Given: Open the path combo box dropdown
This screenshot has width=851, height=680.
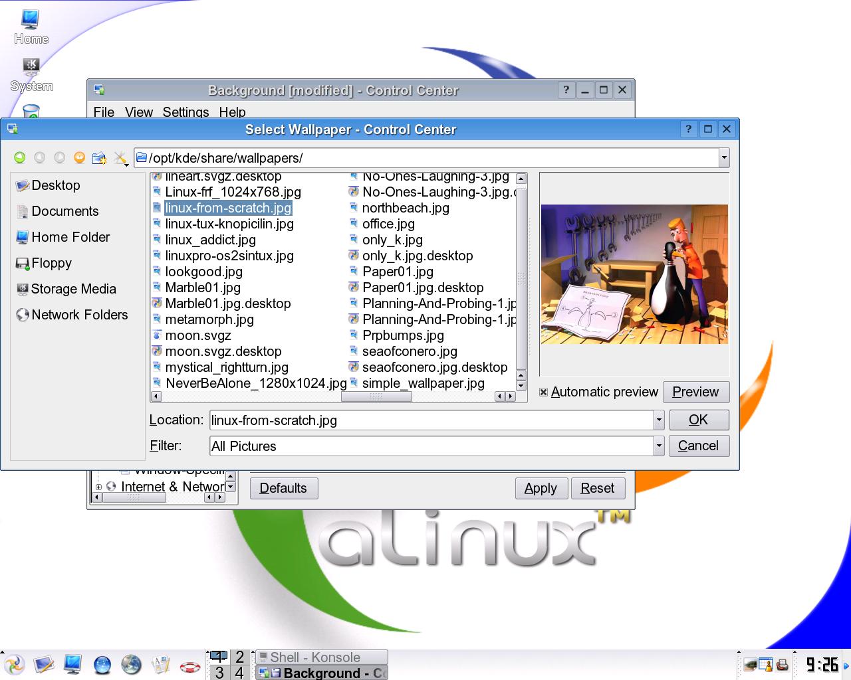Looking at the screenshot, I should point(724,157).
